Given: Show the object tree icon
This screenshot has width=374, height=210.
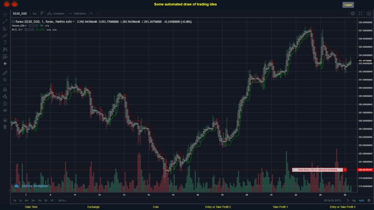Looking at the screenshot, I should 5,120.
